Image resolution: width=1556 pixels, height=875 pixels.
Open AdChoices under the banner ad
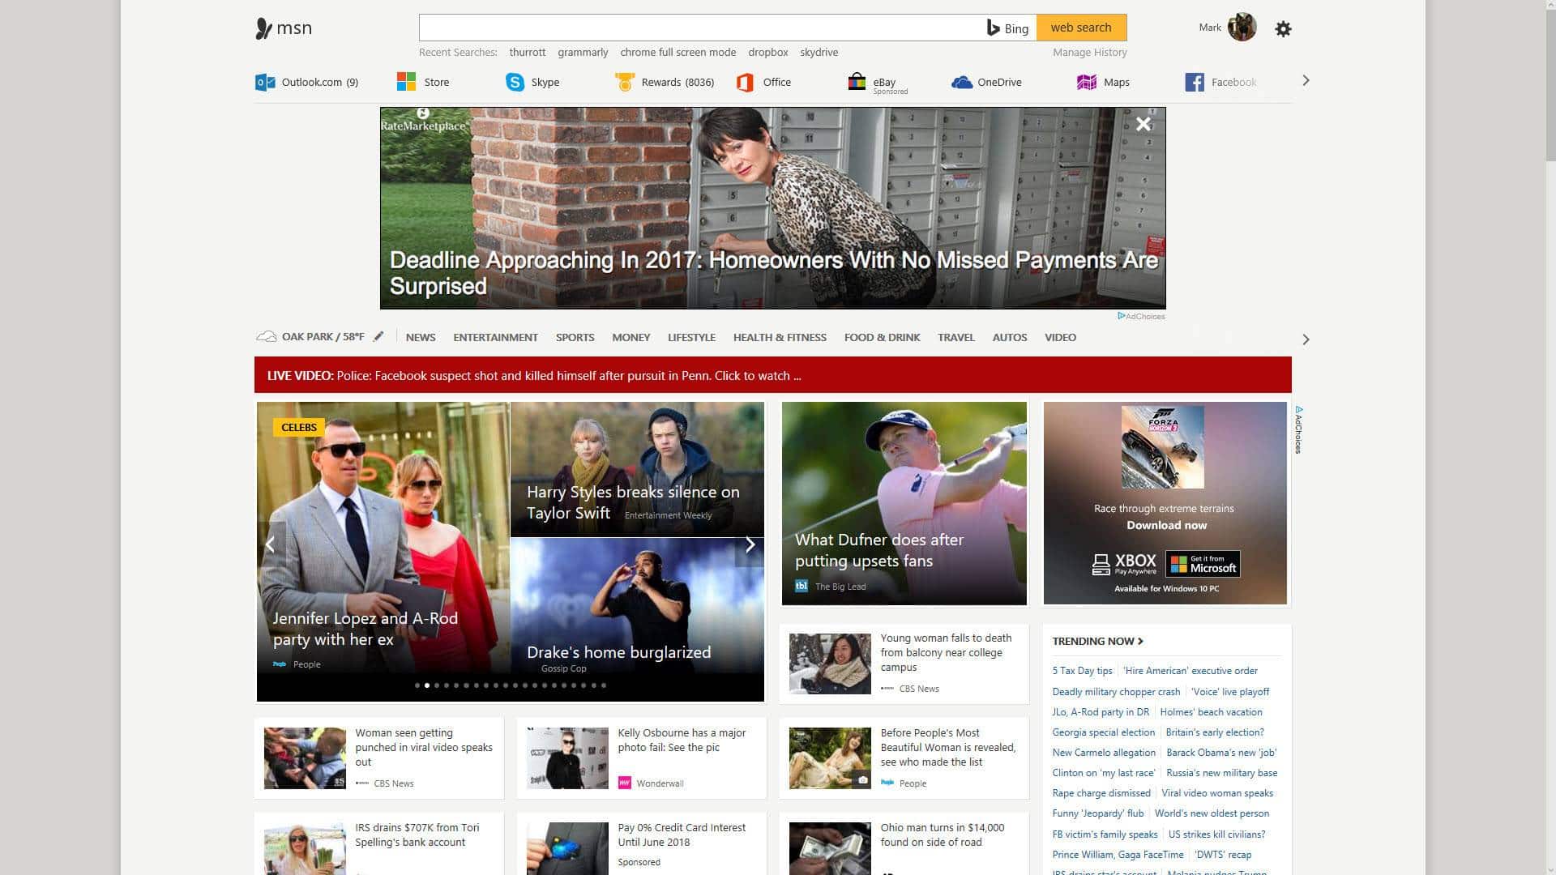point(1141,316)
